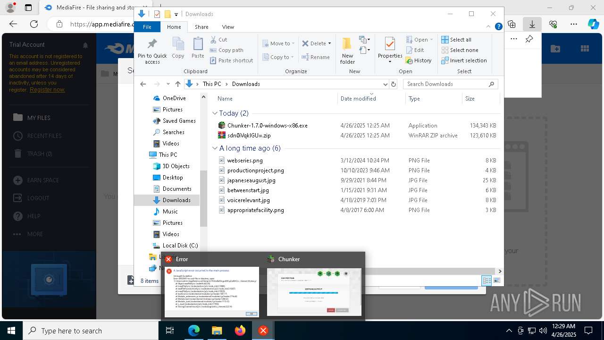Click the Rename ribbon button
Screen dimensions: 604x340
pos(316,57)
